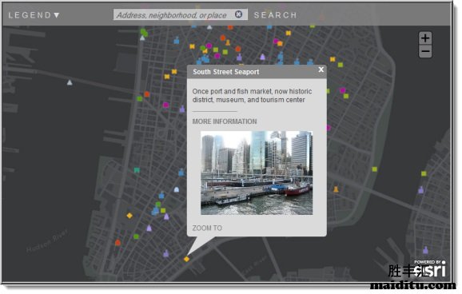Image resolution: width=462 pixels, height=294 pixels.
Task: Select the green square marker on the Brooklyn shore
Action: [424, 173]
